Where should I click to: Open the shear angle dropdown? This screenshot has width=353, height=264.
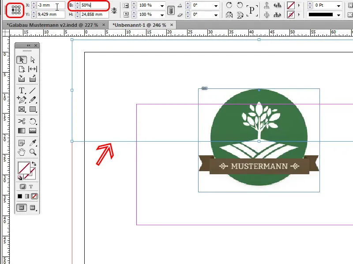point(216,15)
